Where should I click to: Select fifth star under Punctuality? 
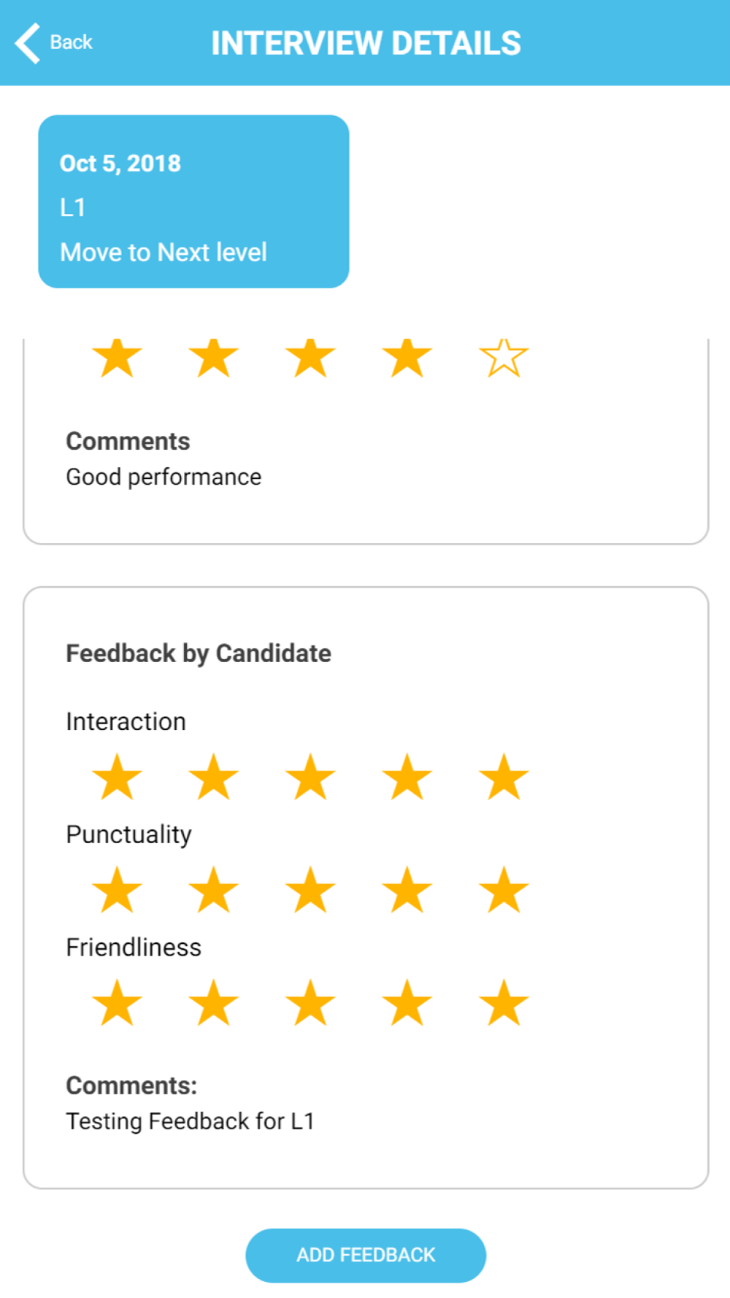pyautogui.click(x=504, y=891)
